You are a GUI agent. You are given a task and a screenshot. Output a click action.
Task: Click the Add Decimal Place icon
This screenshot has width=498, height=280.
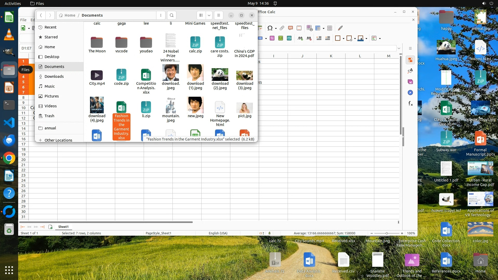pos(300,38)
